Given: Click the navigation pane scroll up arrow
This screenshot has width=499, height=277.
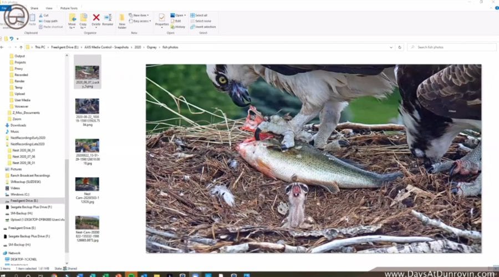Looking at the screenshot, I should point(67,55).
